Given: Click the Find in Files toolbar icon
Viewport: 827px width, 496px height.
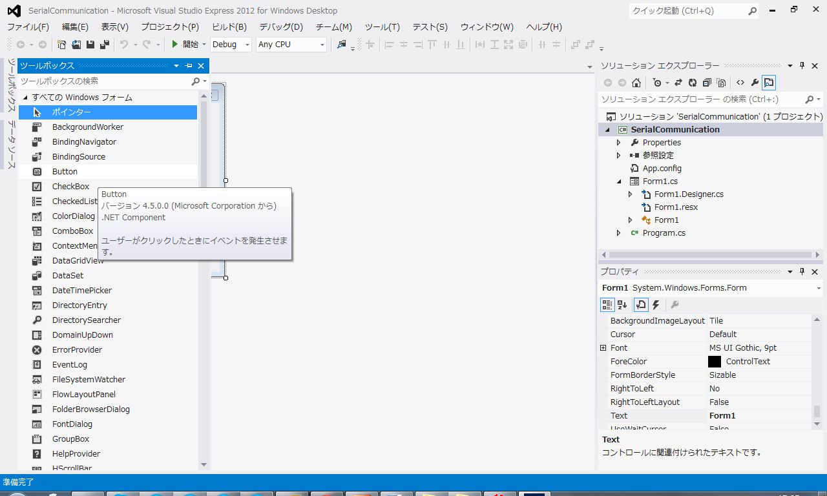Looking at the screenshot, I should (342, 45).
